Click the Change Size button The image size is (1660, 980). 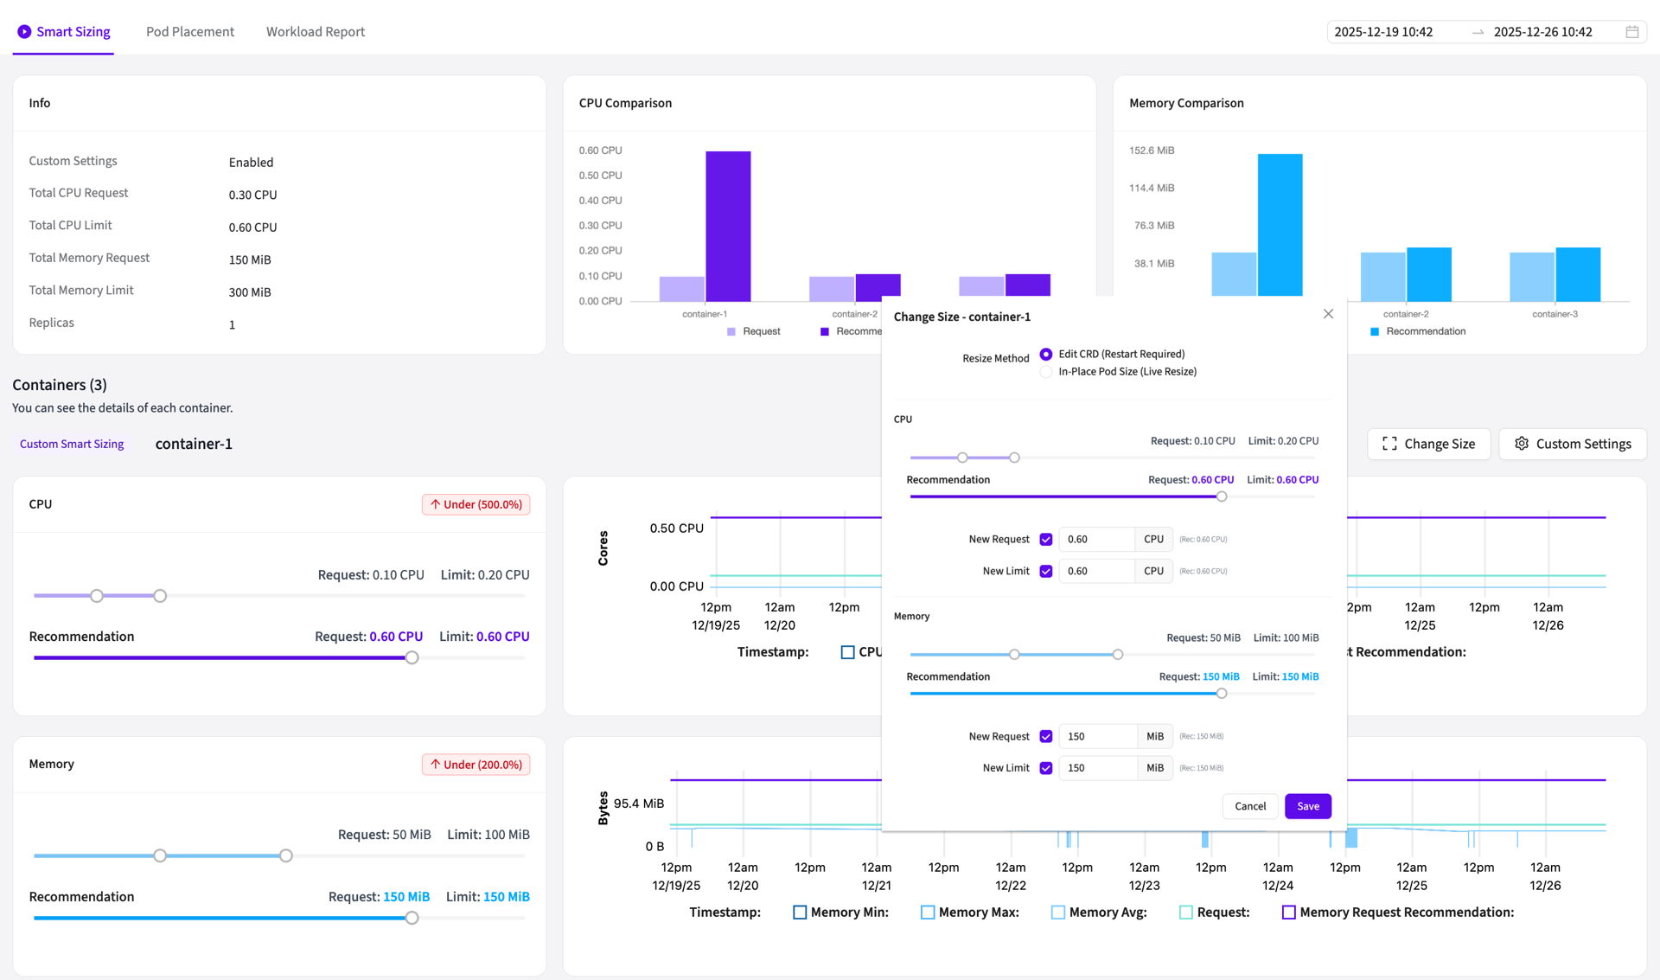pyautogui.click(x=1428, y=444)
